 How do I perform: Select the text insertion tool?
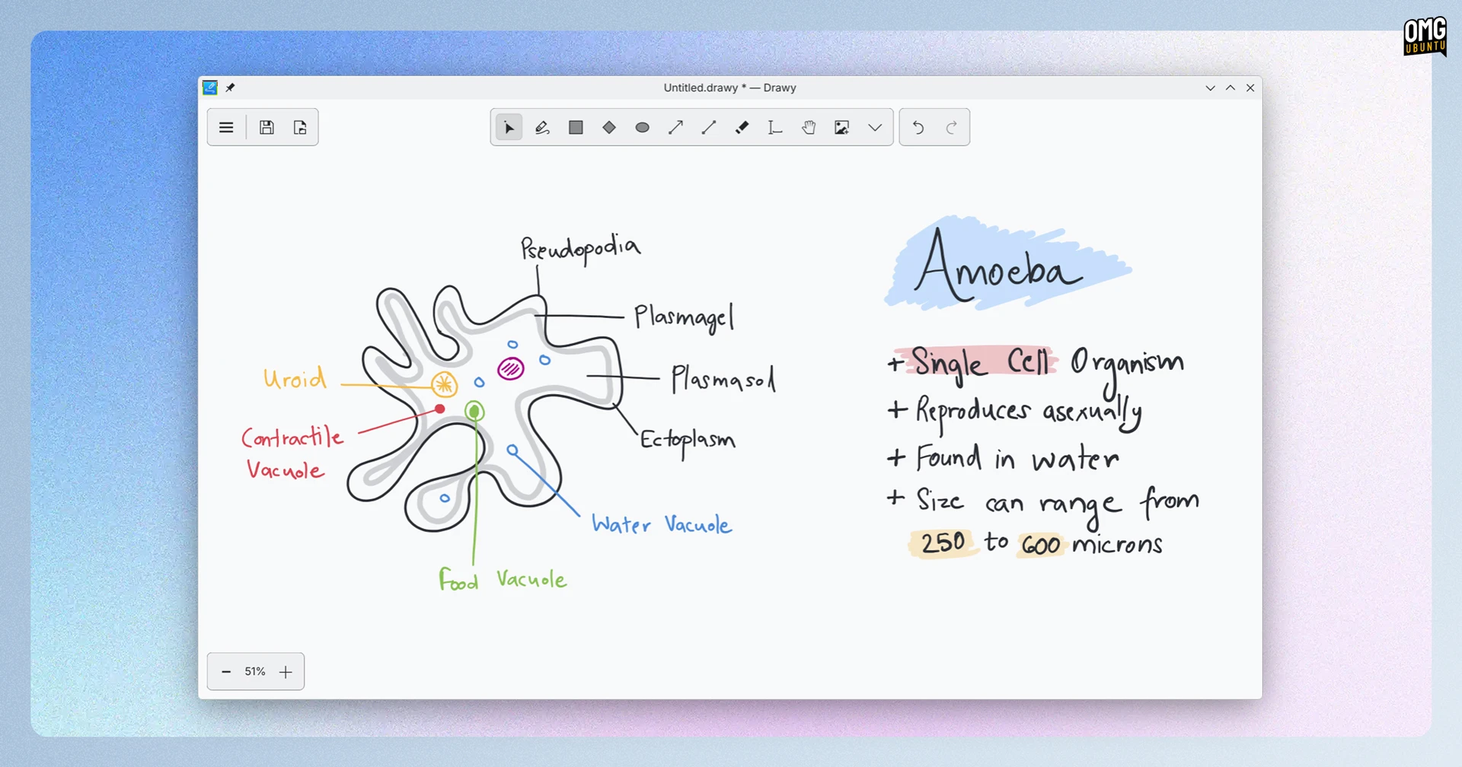(x=775, y=128)
